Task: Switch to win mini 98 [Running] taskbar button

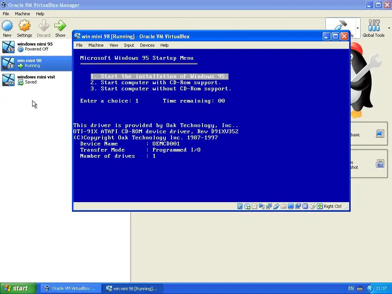Action: pos(132,289)
